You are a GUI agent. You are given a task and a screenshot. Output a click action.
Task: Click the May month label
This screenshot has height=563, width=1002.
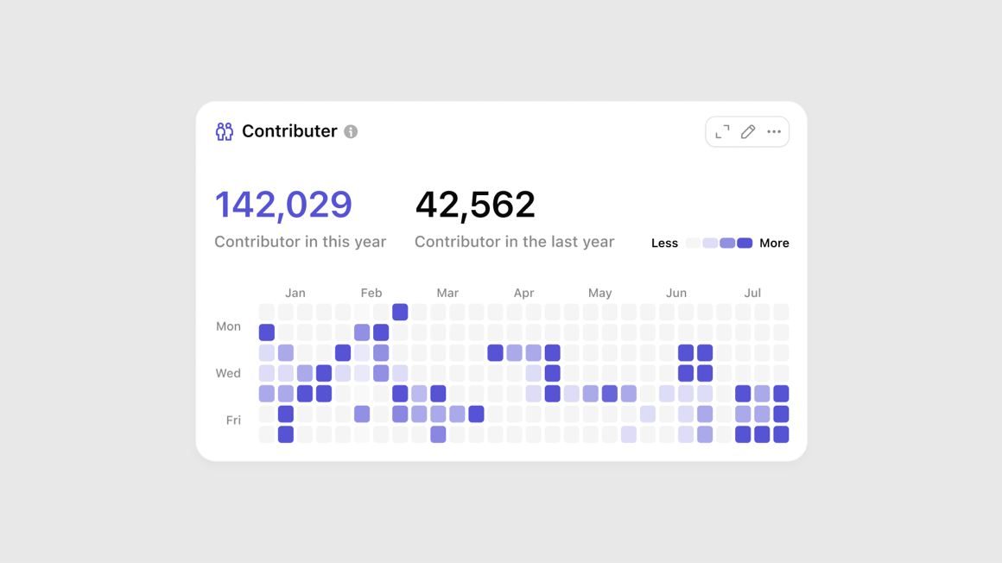(600, 293)
